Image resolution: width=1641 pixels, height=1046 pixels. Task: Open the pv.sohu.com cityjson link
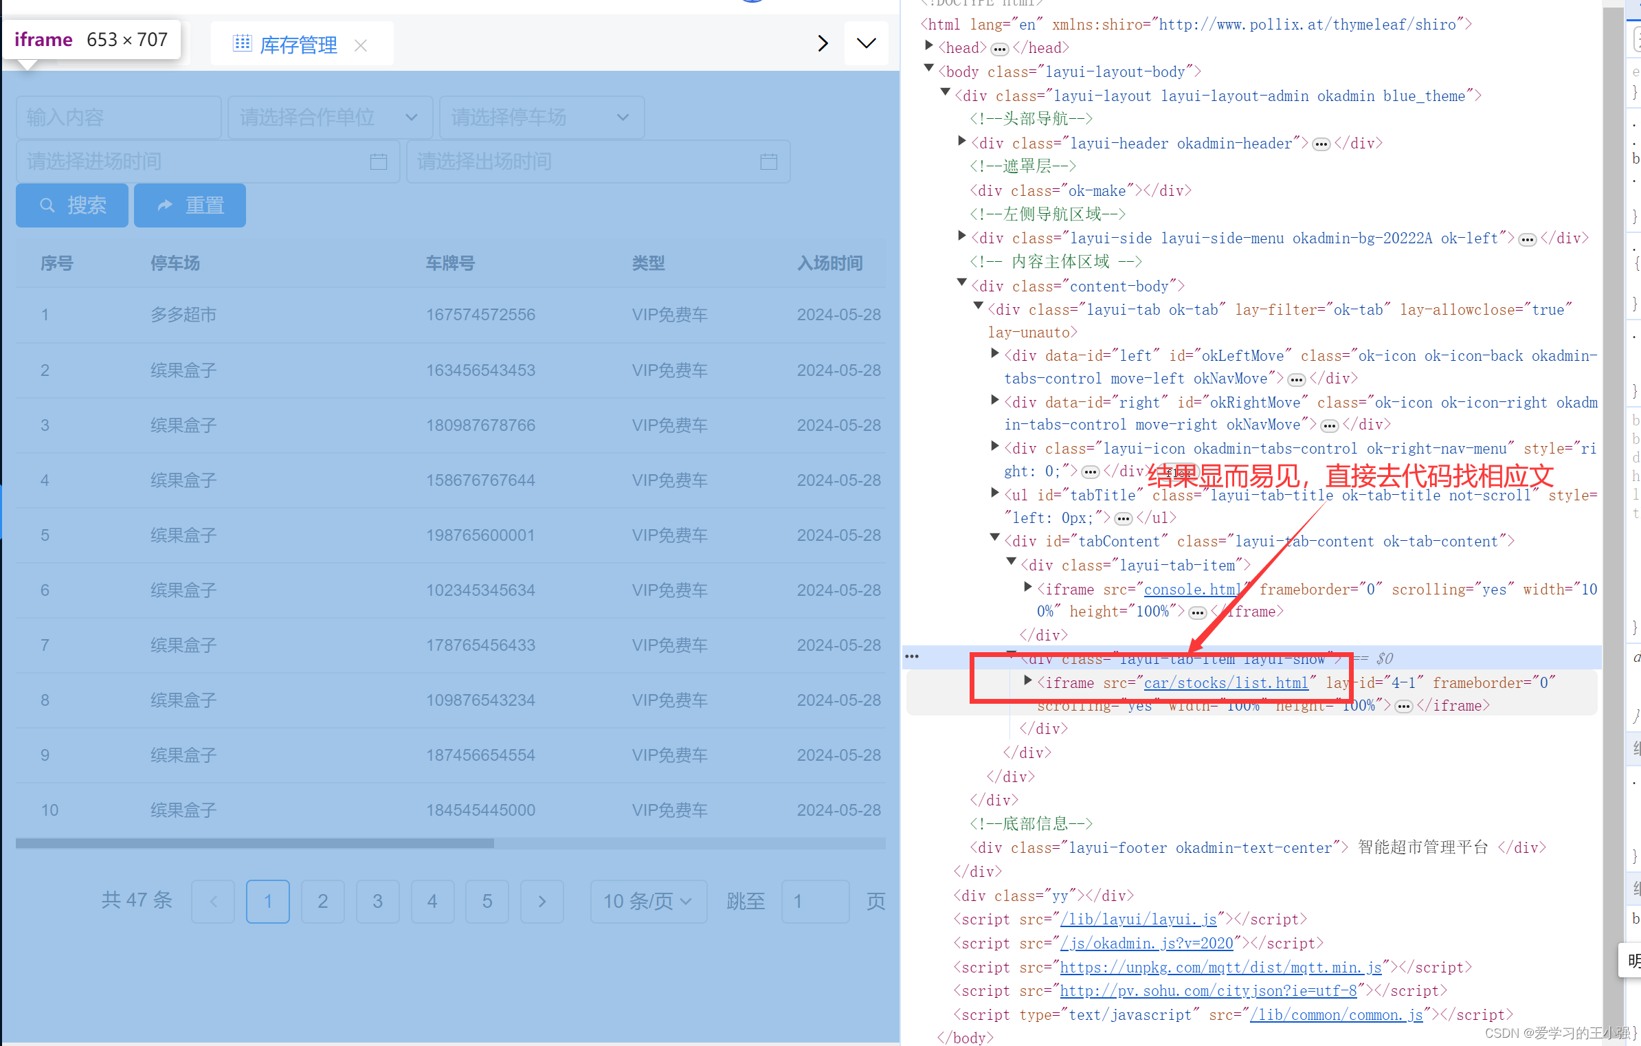[1209, 991]
